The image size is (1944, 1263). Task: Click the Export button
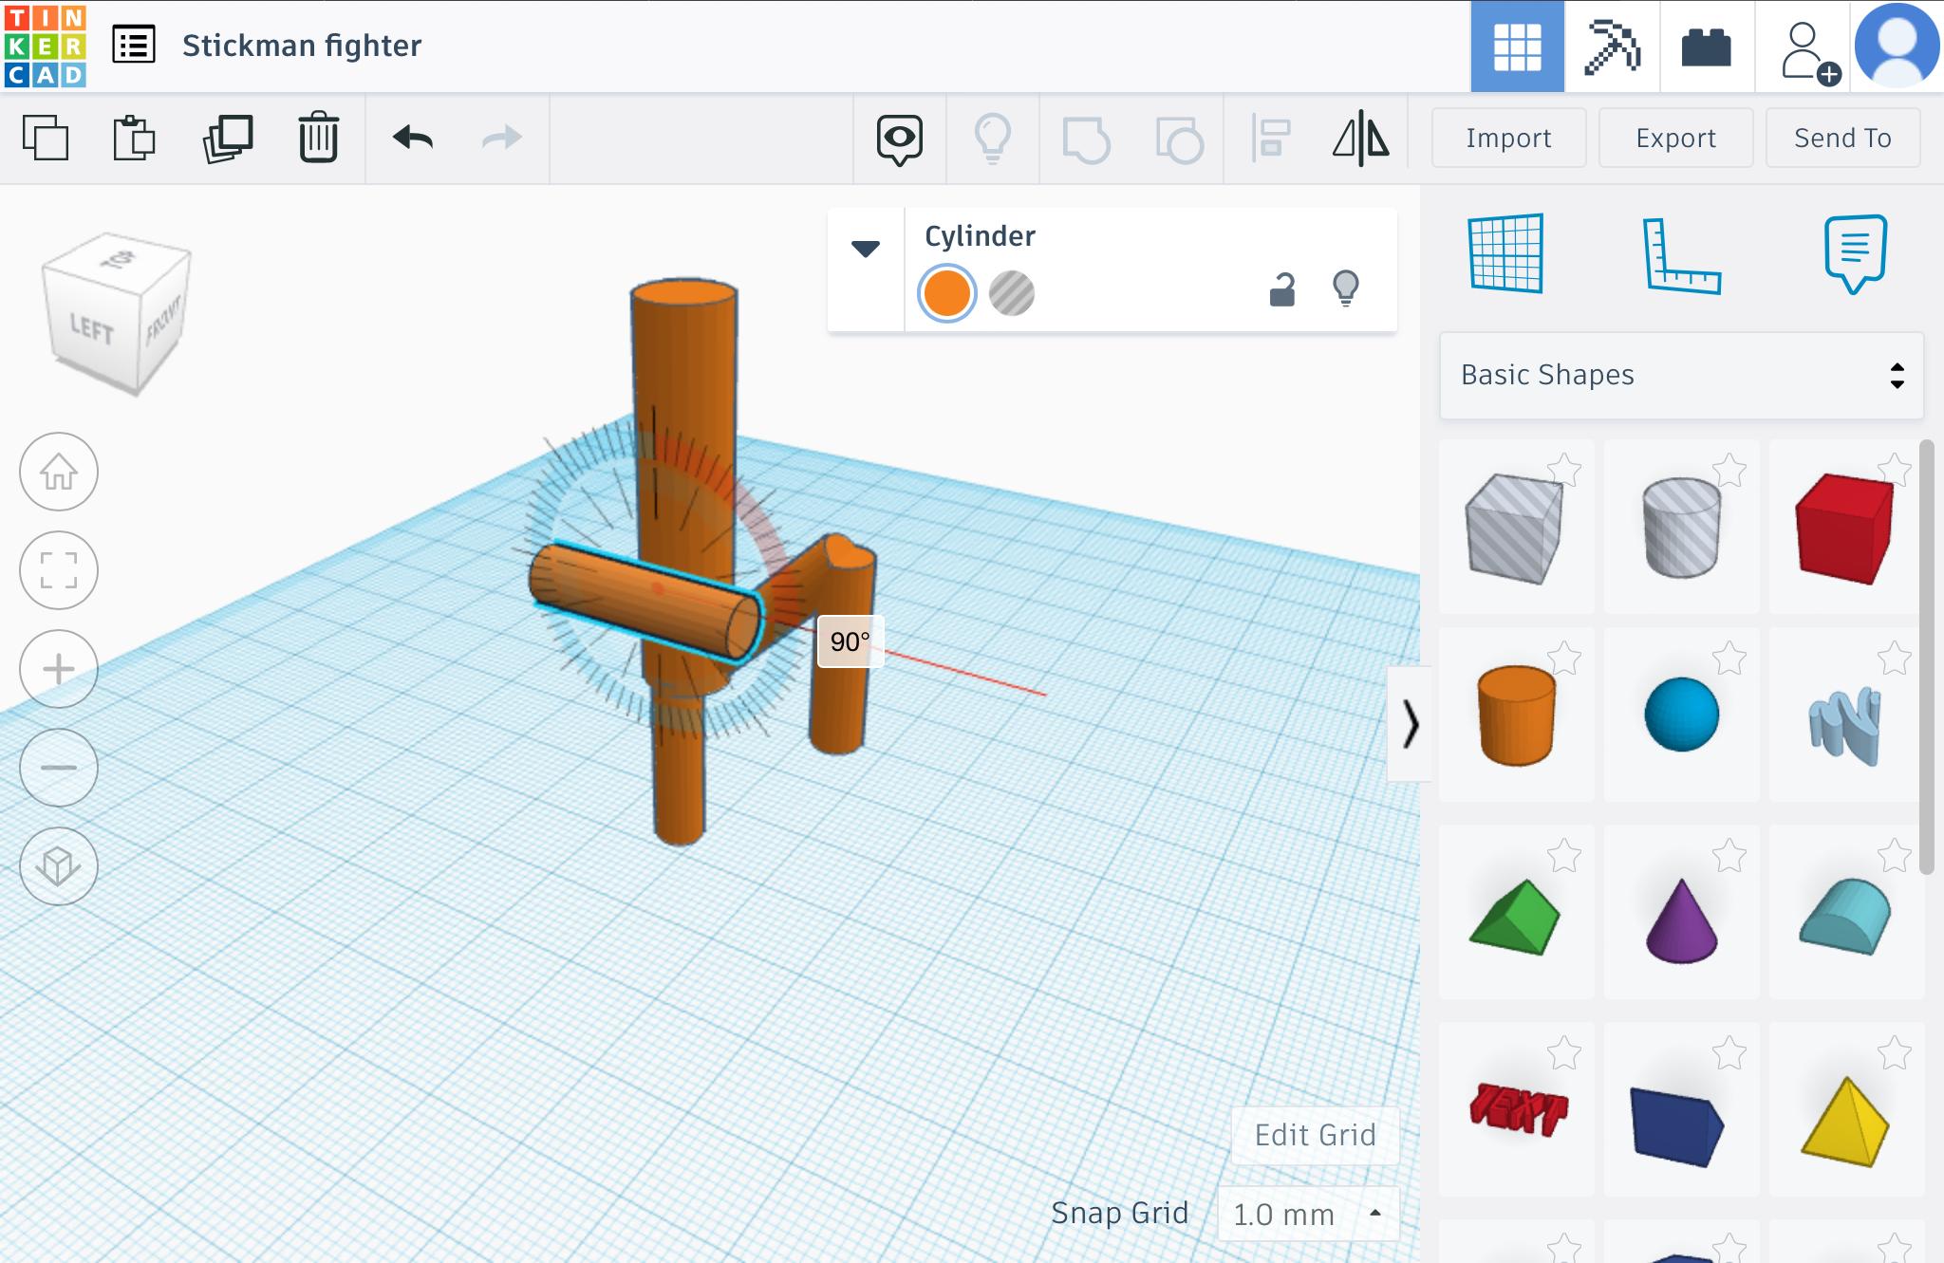click(x=1675, y=139)
